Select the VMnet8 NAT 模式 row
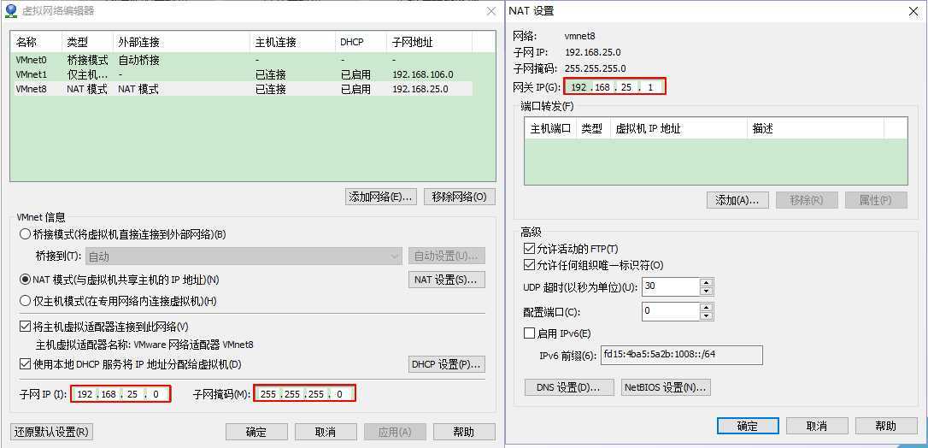This screenshot has height=448, width=928. pyautogui.click(x=242, y=90)
